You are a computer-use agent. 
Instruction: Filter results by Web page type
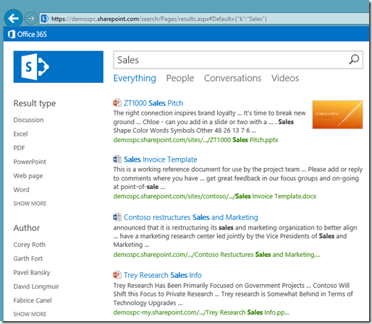28,176
